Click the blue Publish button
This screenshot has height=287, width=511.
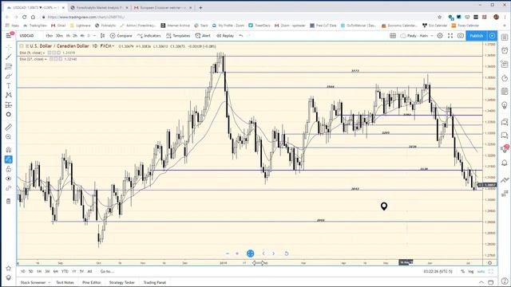(477, 35)
